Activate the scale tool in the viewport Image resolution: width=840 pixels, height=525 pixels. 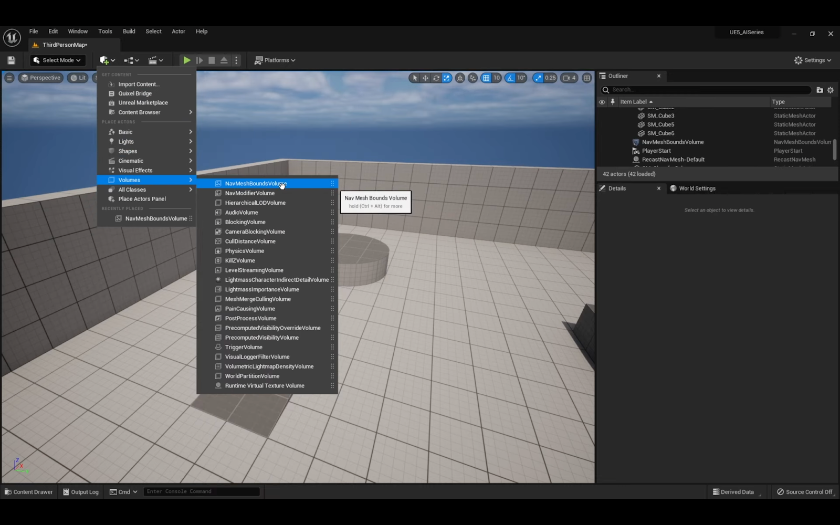(447, 78)
